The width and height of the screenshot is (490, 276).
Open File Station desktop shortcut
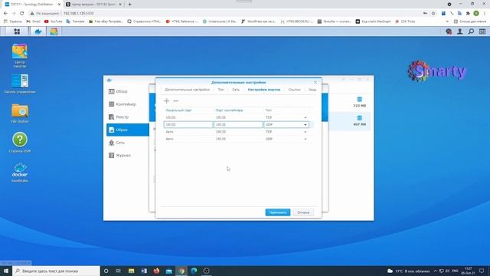[x=20, y=113]
